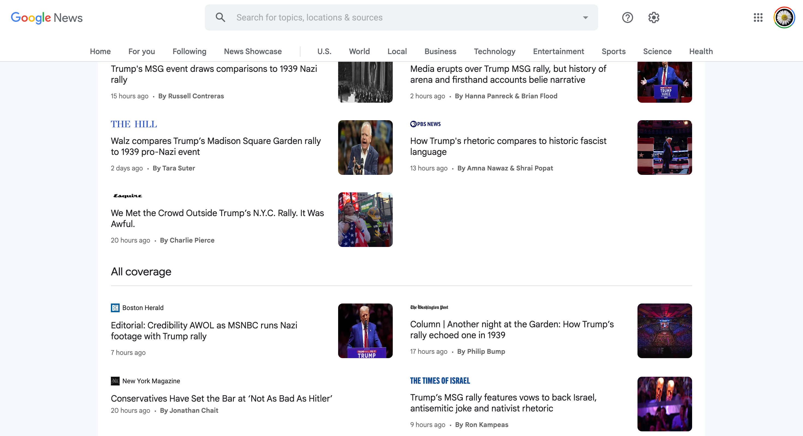Open the Help question mark icon
The height and width of the screenshot is (436, 803).
[x=627, y=17]
